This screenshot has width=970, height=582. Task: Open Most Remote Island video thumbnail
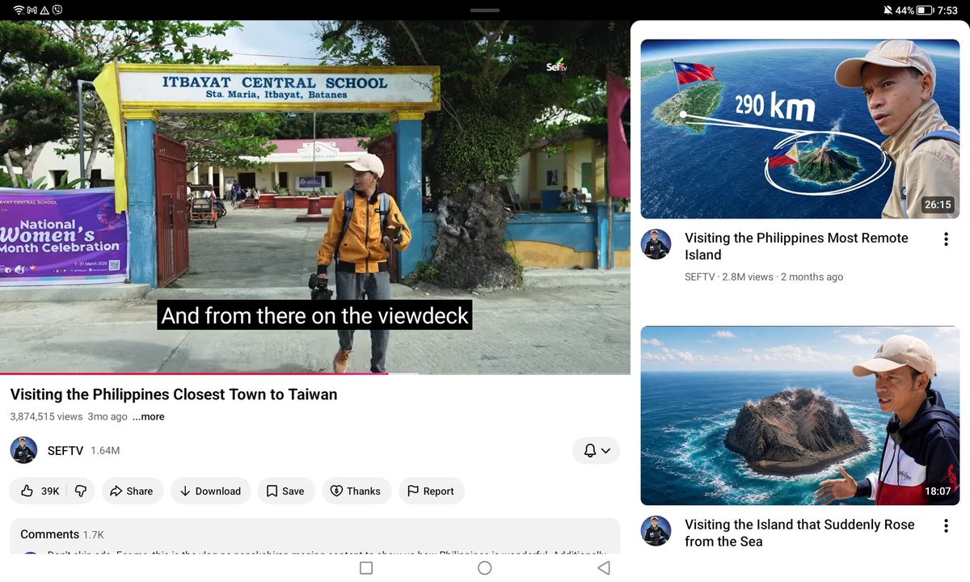tap(800, 129)
